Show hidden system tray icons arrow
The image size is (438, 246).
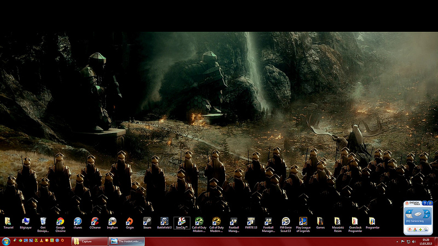click(x=397, y=242)
